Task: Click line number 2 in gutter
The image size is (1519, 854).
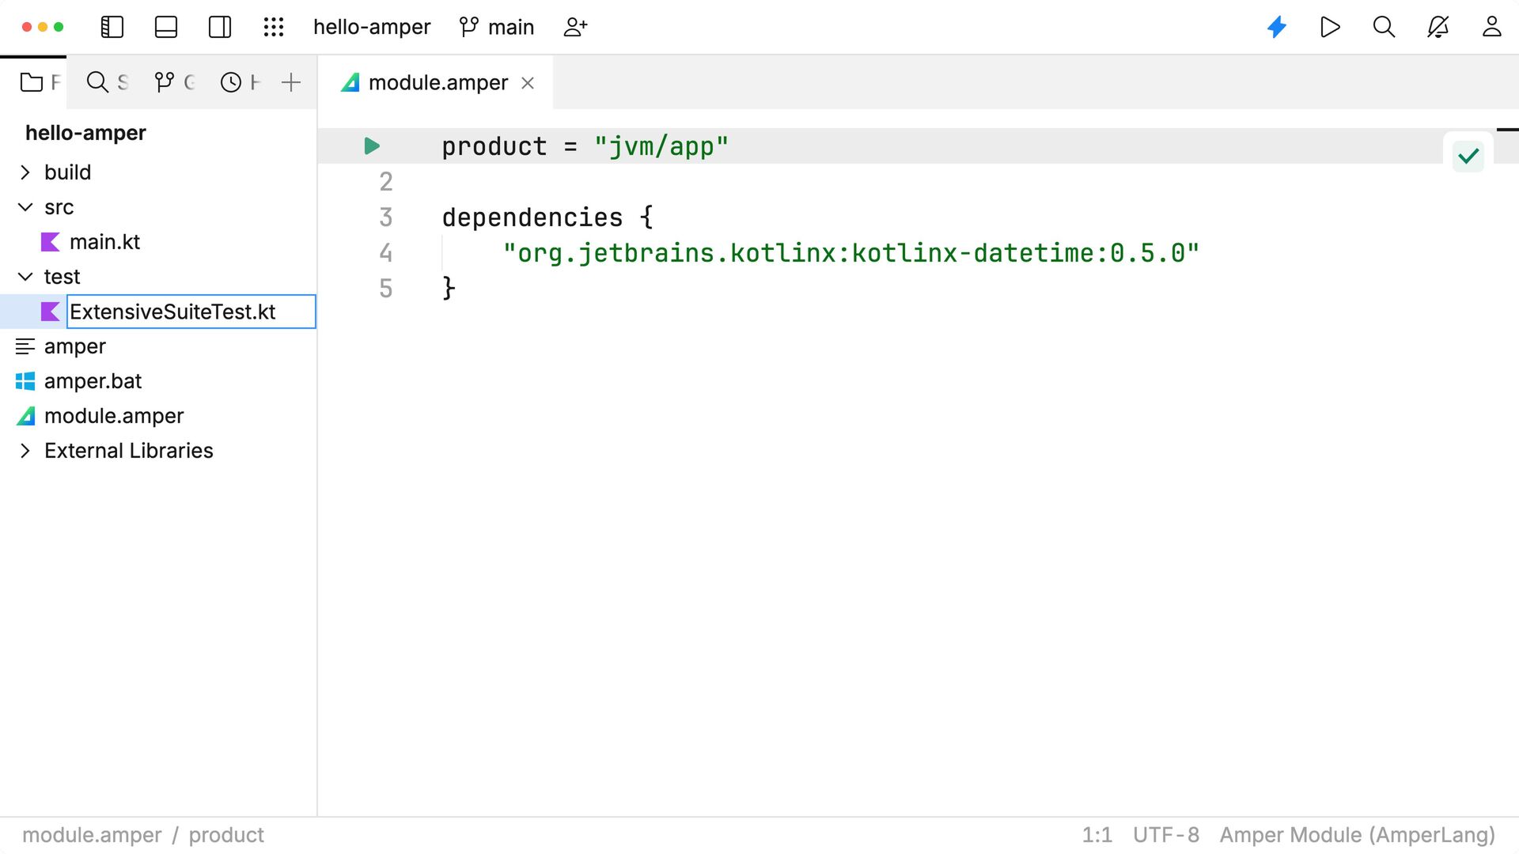Action: (386, 182)
